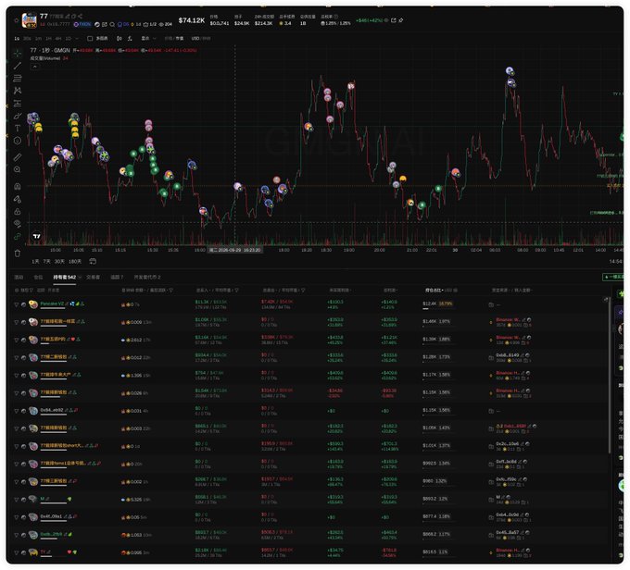Filter by Pancake V2 row funnel icon

point(16,304)
